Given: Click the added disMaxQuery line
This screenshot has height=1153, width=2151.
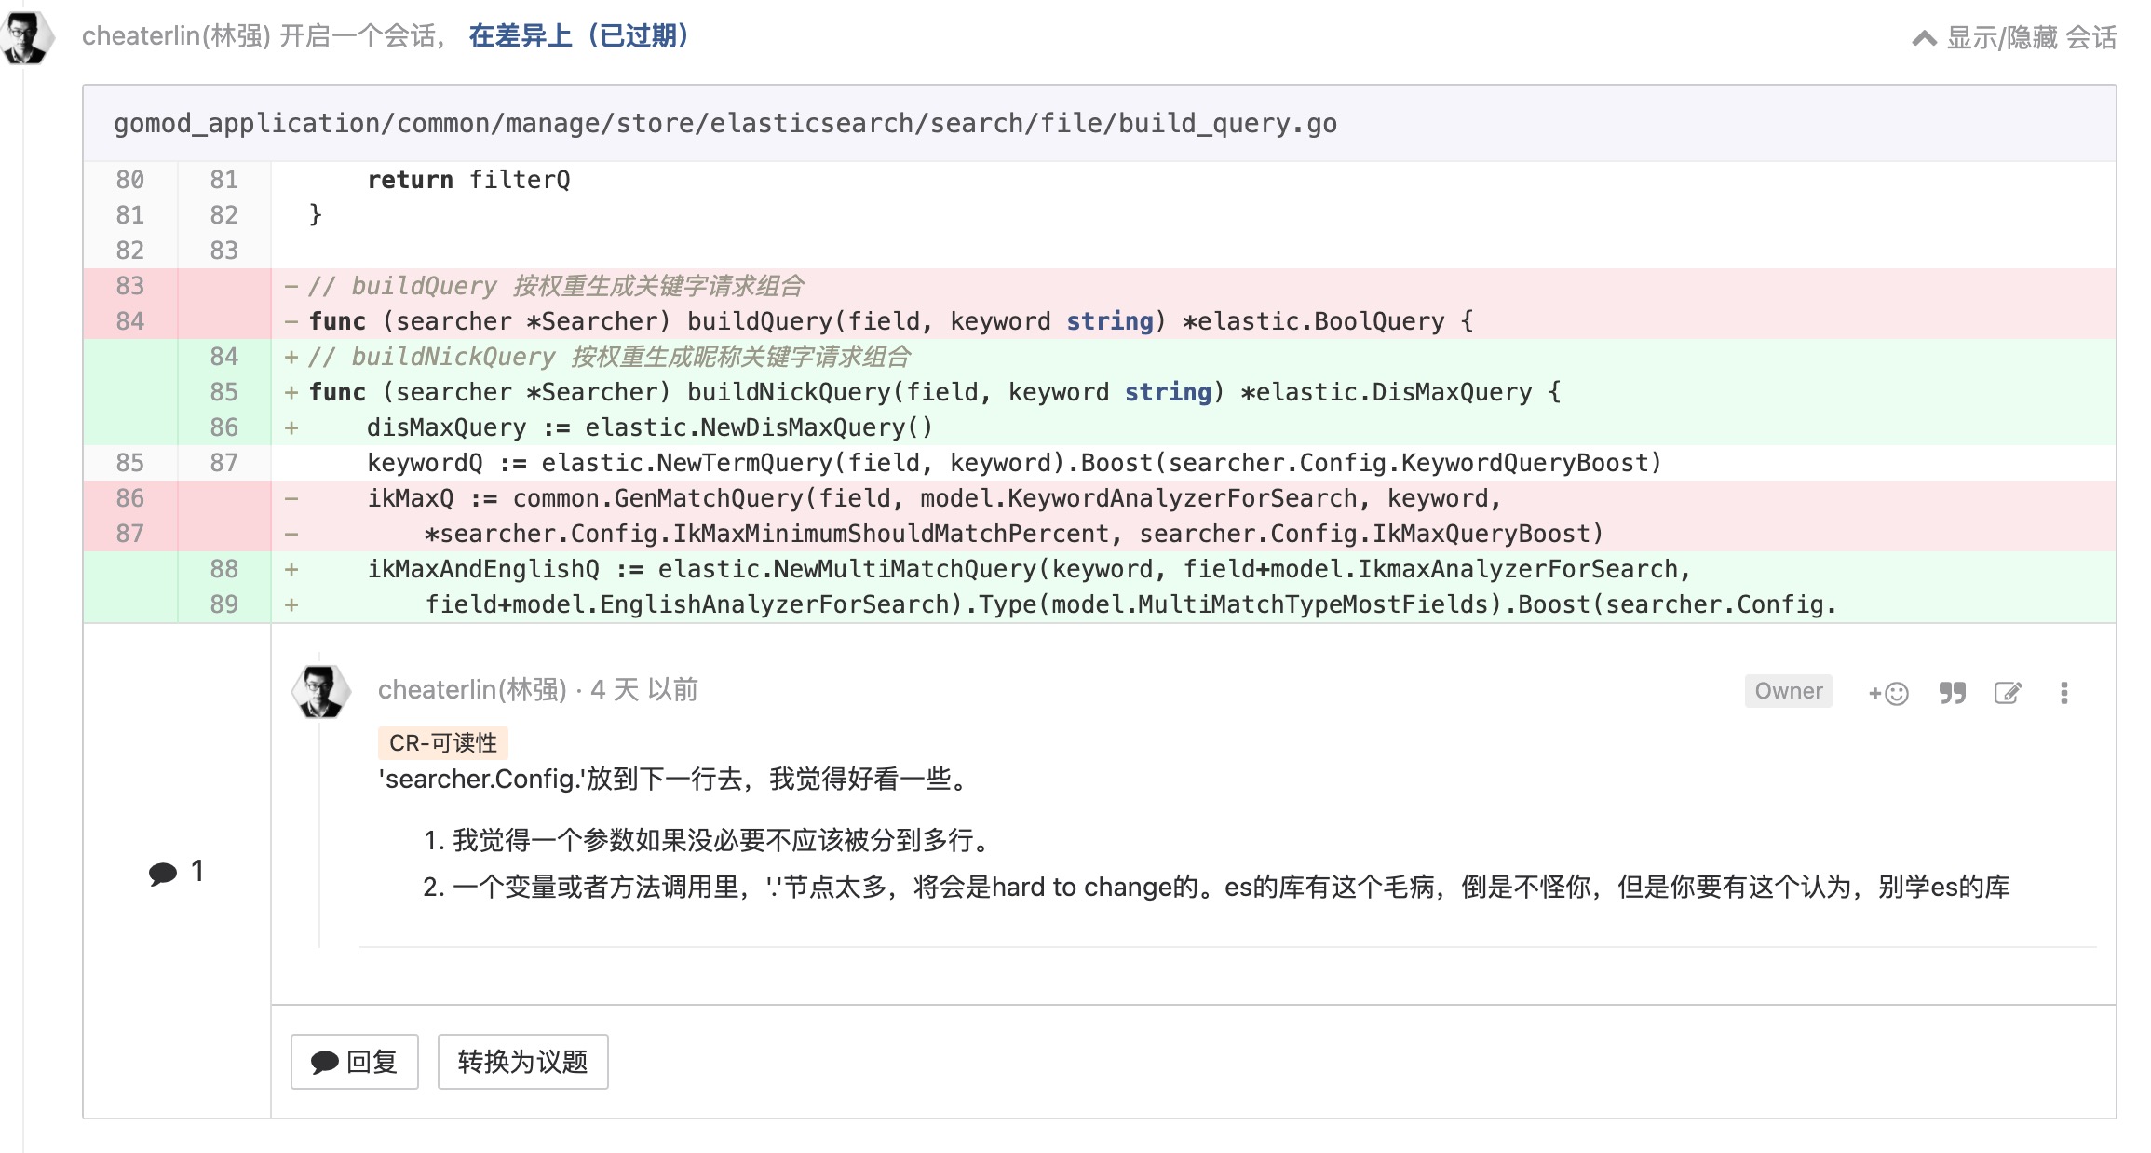Looking at the screenshot, I should point(649,427).
